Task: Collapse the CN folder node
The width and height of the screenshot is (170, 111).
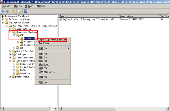Action: point(14,35)
